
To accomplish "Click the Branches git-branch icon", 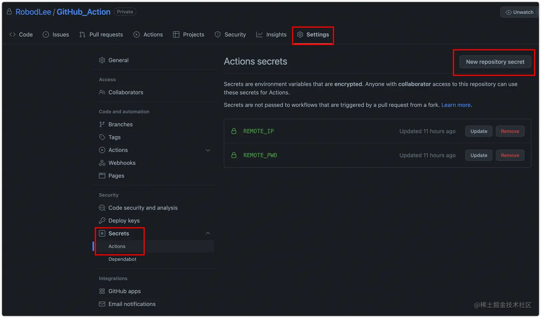I will coord(102,124).
